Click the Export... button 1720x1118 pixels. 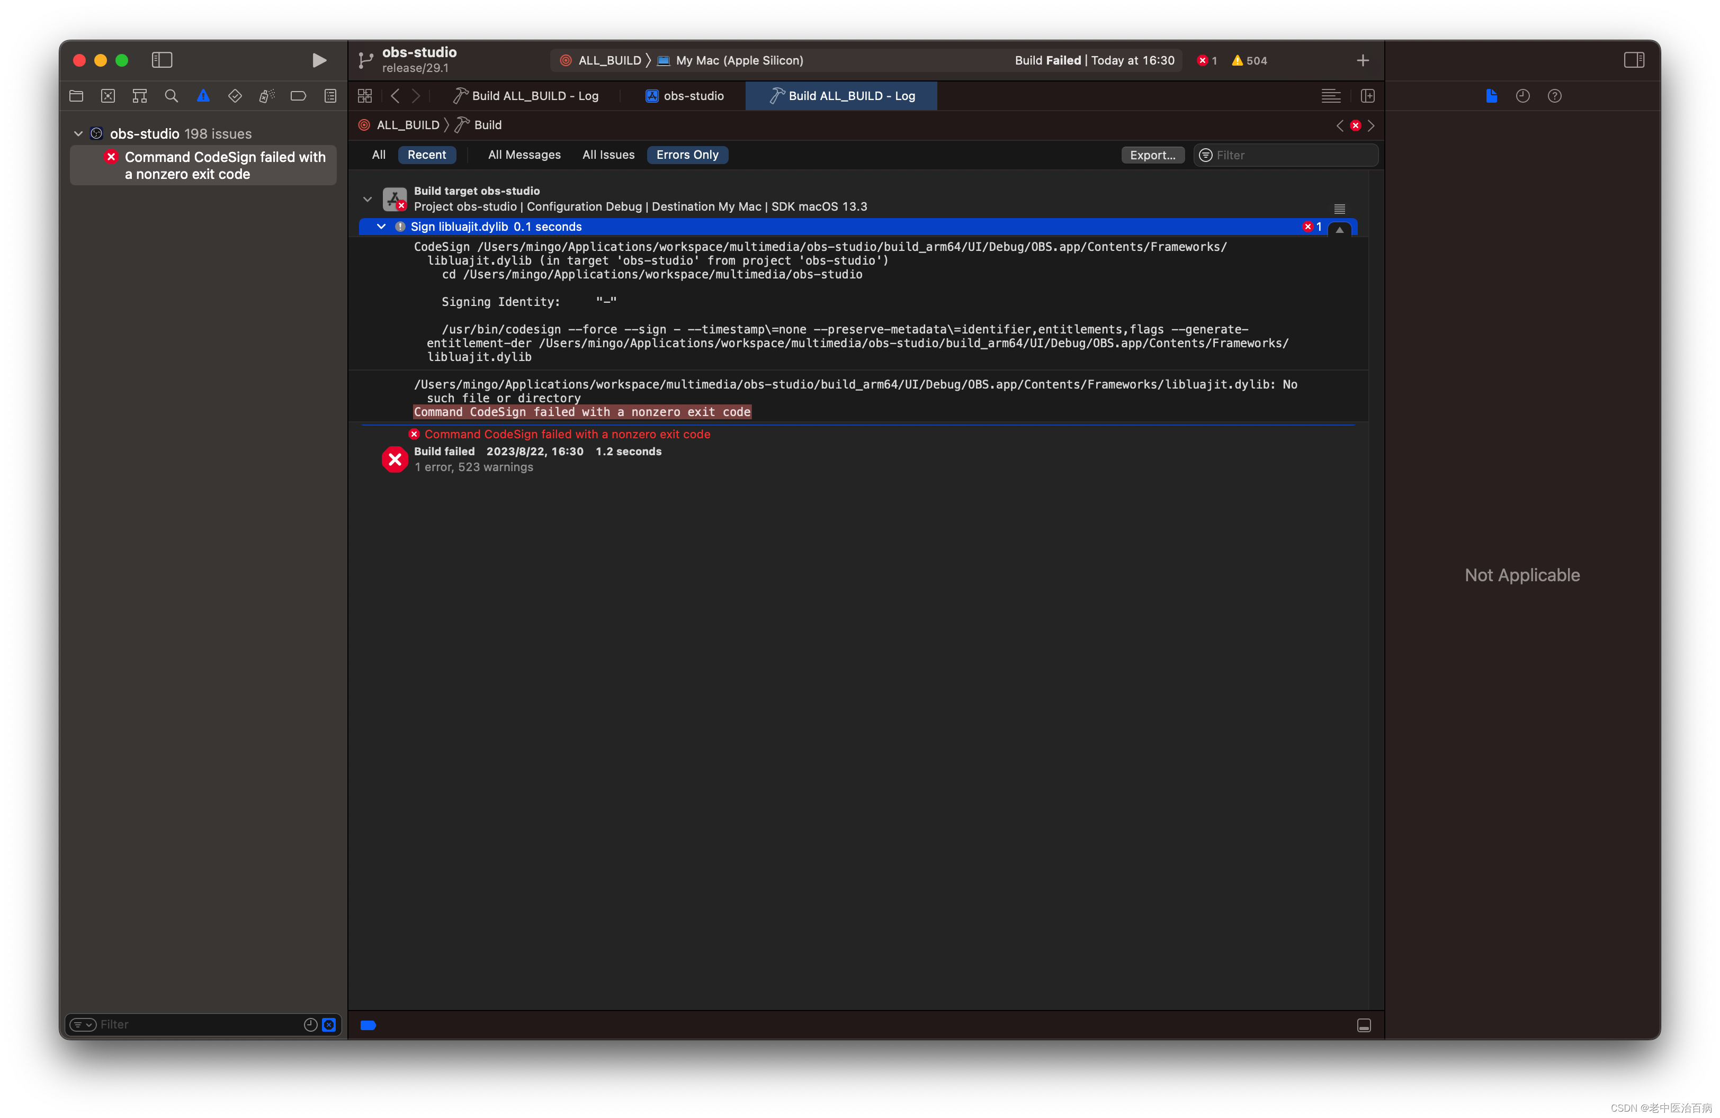[1153, 155]
